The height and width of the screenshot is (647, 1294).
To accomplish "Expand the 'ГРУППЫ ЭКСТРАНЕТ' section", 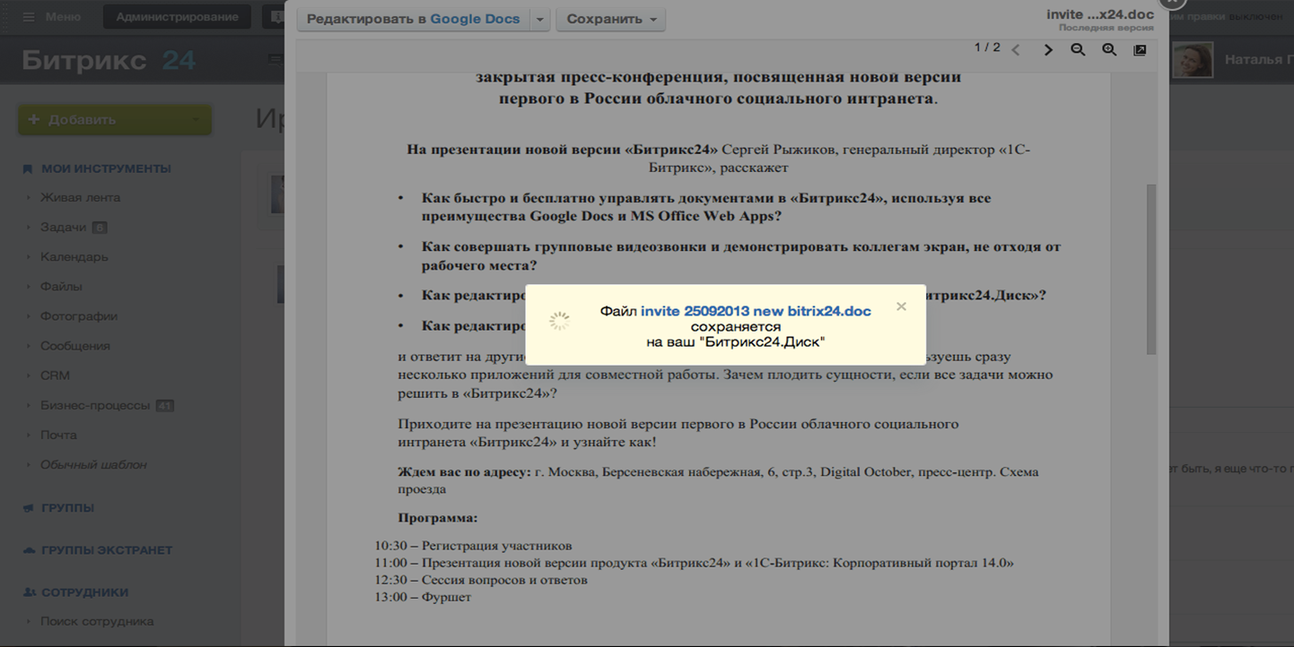I will [107, 549].
